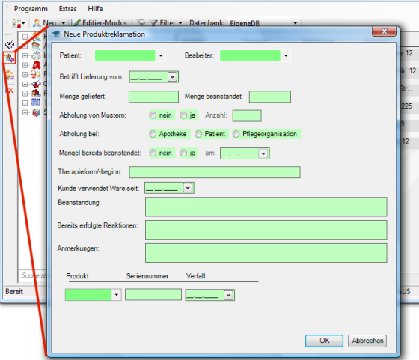Open the Extras menu
This screenshot has width=419, height=360.
point(67,9)
